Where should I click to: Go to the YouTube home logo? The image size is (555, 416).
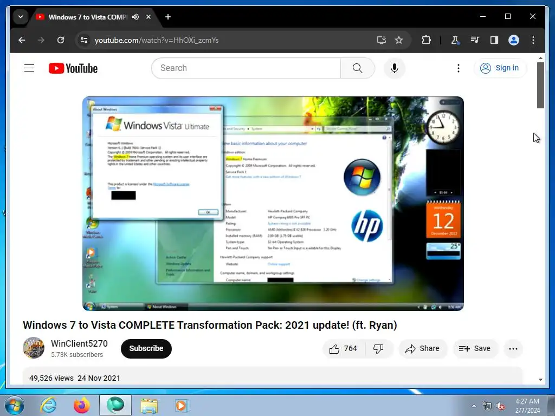(x=73, y=68)
